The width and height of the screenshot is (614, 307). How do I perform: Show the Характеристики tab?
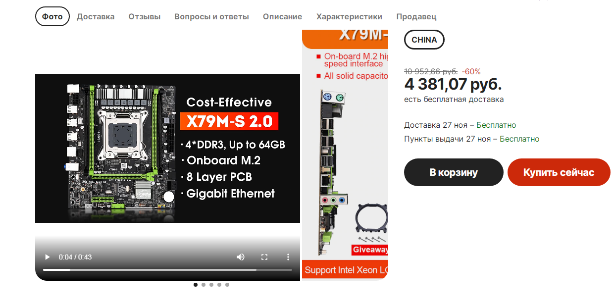pyautogui.click(x=350, y=16)
